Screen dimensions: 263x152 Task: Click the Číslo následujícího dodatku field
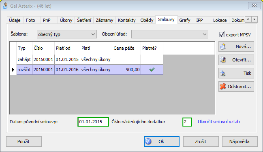pyautogui.click(x=187, y=122)
